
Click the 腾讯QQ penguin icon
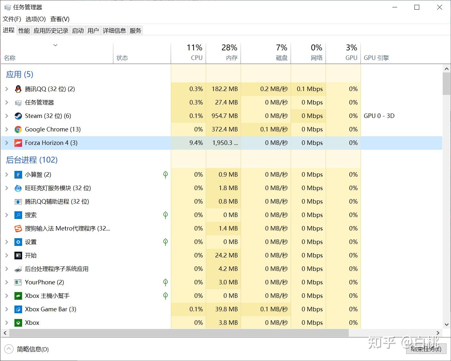click(18, 89)
